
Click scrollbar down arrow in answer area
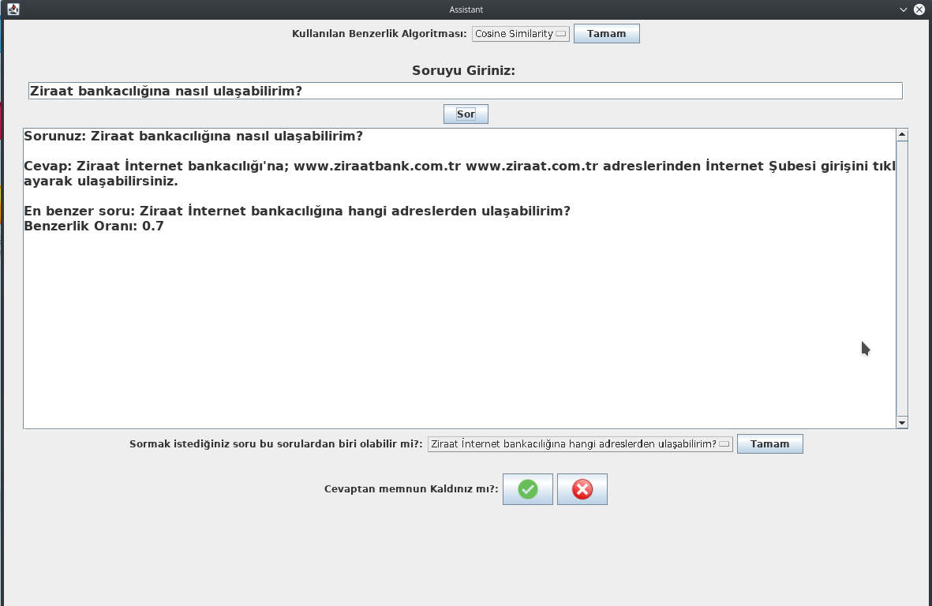click(x=902, y=422)
